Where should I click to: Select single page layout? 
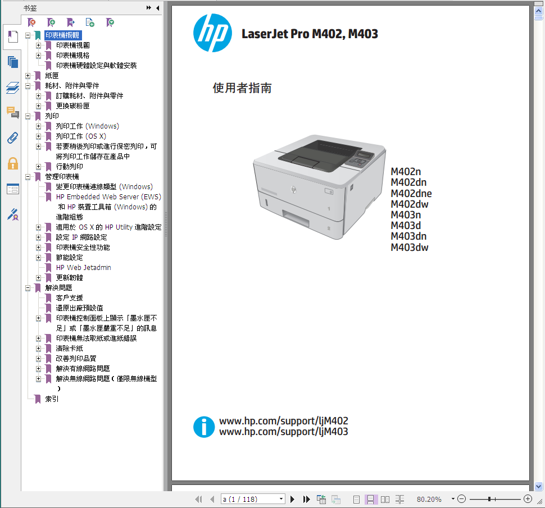[x=356, y=500]
